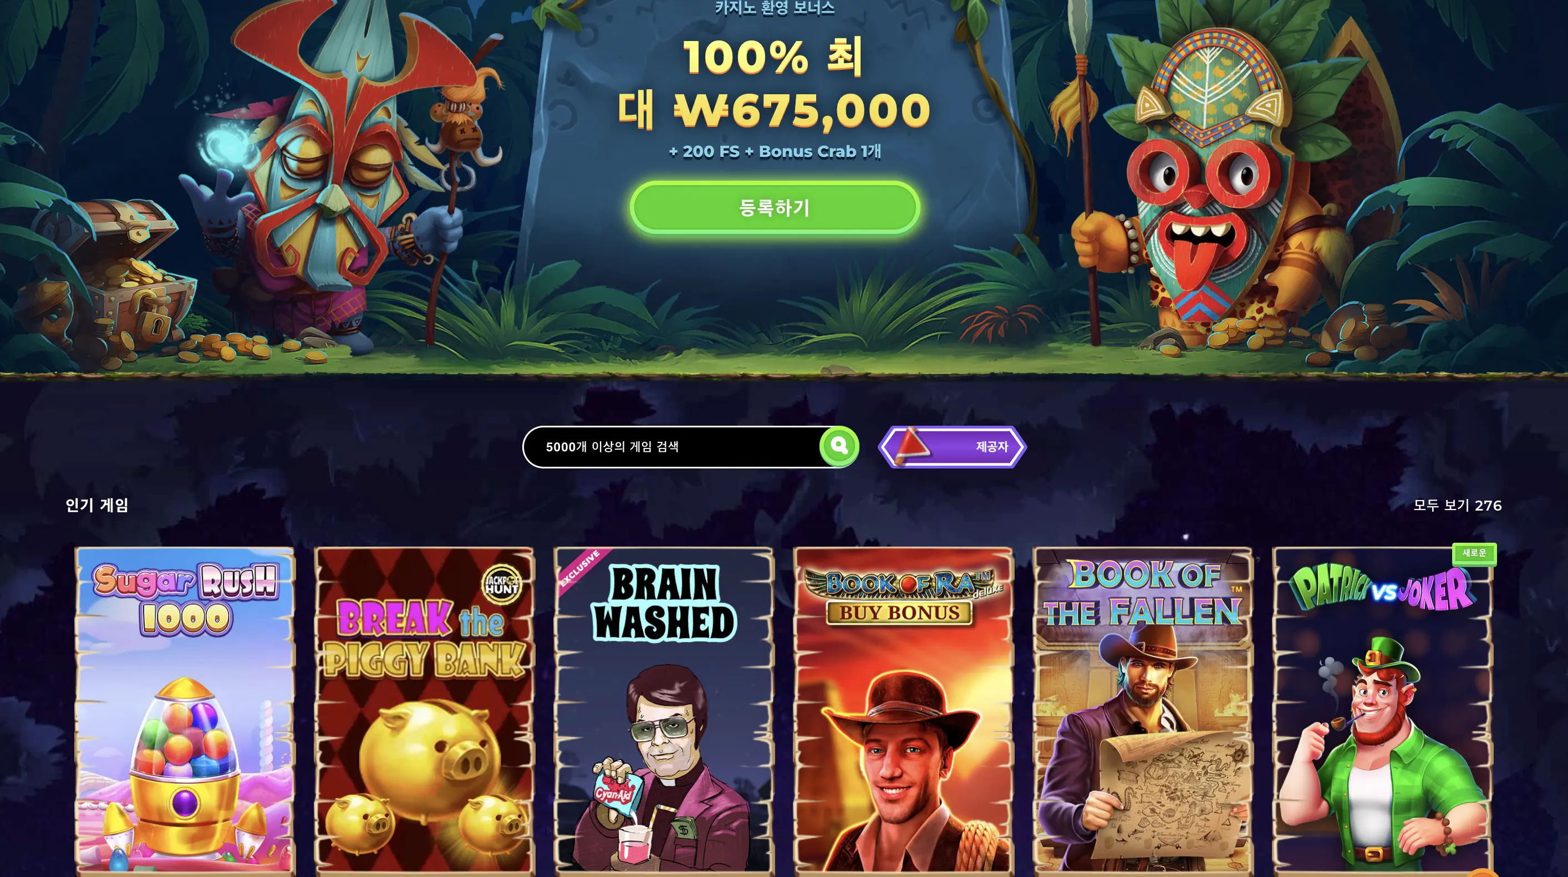The height and width of the screenshot is (877, 1568).
Task: Open the 제공자 providers filter button
Action: pyautogui.click(x=952, y=447)
